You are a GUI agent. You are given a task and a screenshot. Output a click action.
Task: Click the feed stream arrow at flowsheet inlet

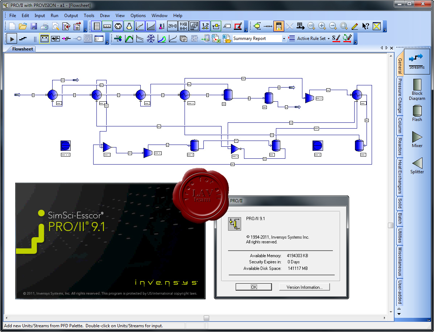point(17,95)
